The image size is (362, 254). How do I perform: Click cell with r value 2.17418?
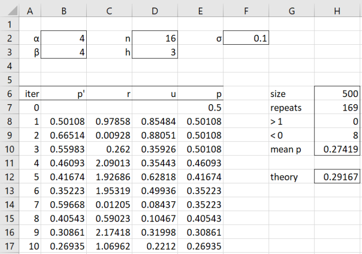(x=109, y=232)
